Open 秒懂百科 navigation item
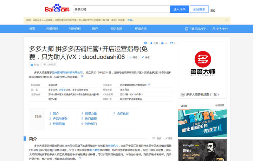Viewport: 253px width, 161px height. tap(52, 29)
